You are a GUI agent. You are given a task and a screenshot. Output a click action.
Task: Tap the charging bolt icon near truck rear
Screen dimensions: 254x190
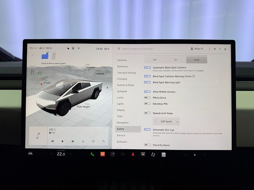(107, 88)
